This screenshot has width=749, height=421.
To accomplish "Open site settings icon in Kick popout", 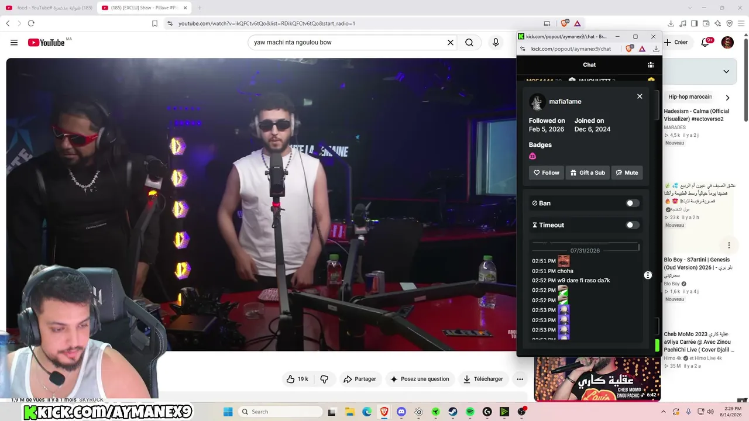I will click(x=523, y=49).
